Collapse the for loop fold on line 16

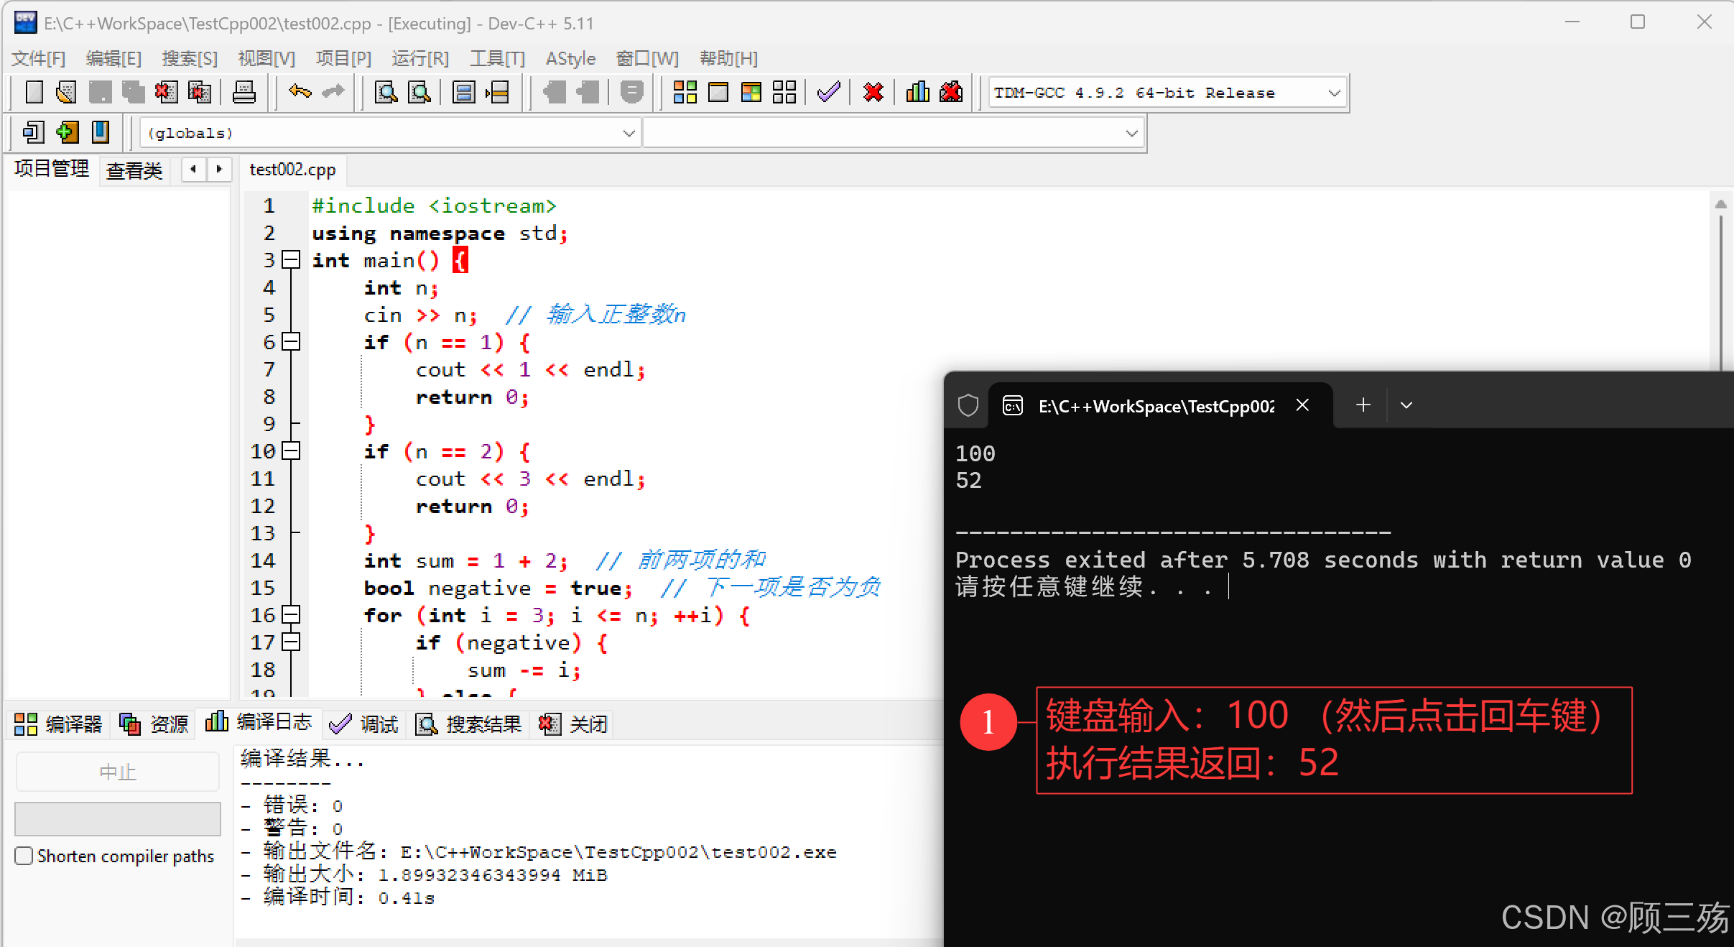[291, 615]
